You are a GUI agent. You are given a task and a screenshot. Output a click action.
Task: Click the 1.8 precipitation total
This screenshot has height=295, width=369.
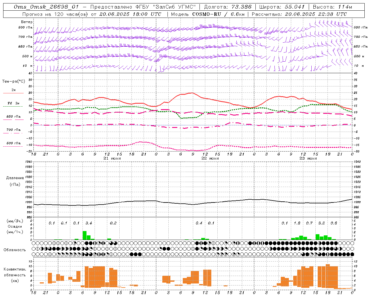pos(297,223)
